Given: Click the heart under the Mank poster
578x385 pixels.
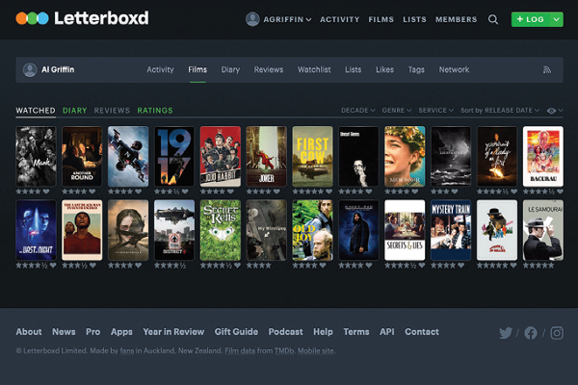Looking at the screenshot, I should (x=46, y=192).
